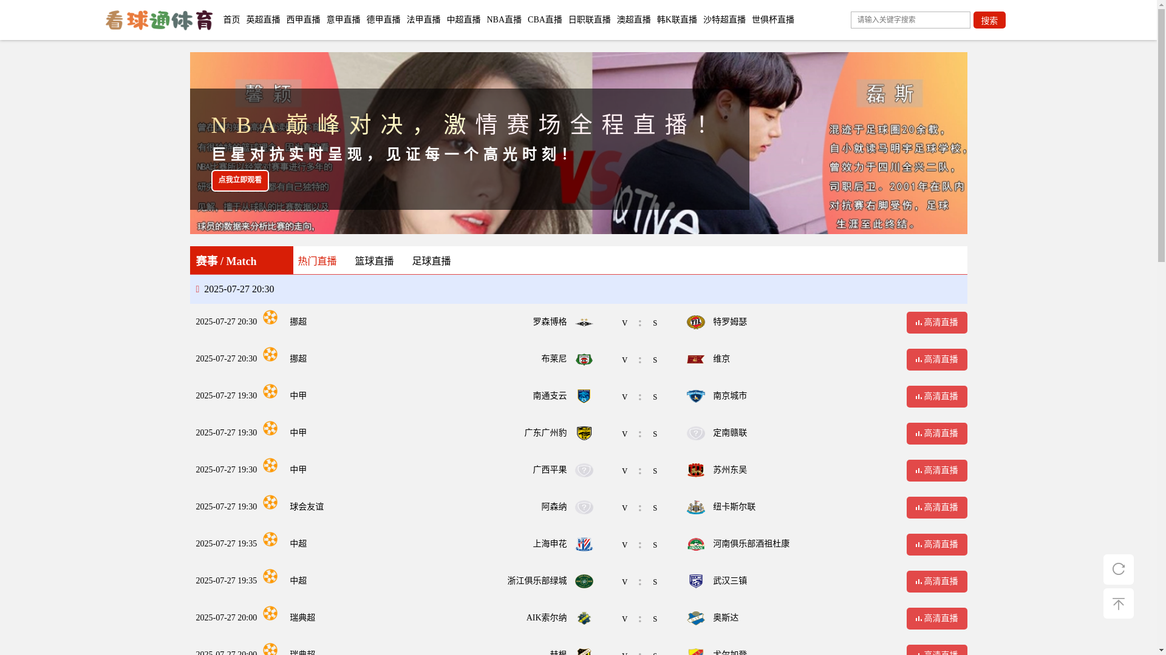Switch to 足球直播 tab
The height and width of the screenshot is (655, 1166).
tap(431, 261)
